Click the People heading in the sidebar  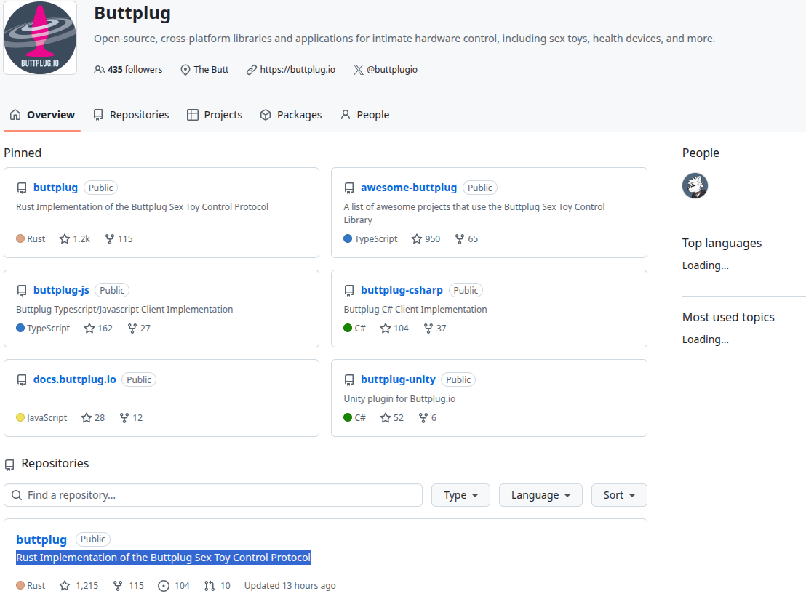click(x=701, y=153)
